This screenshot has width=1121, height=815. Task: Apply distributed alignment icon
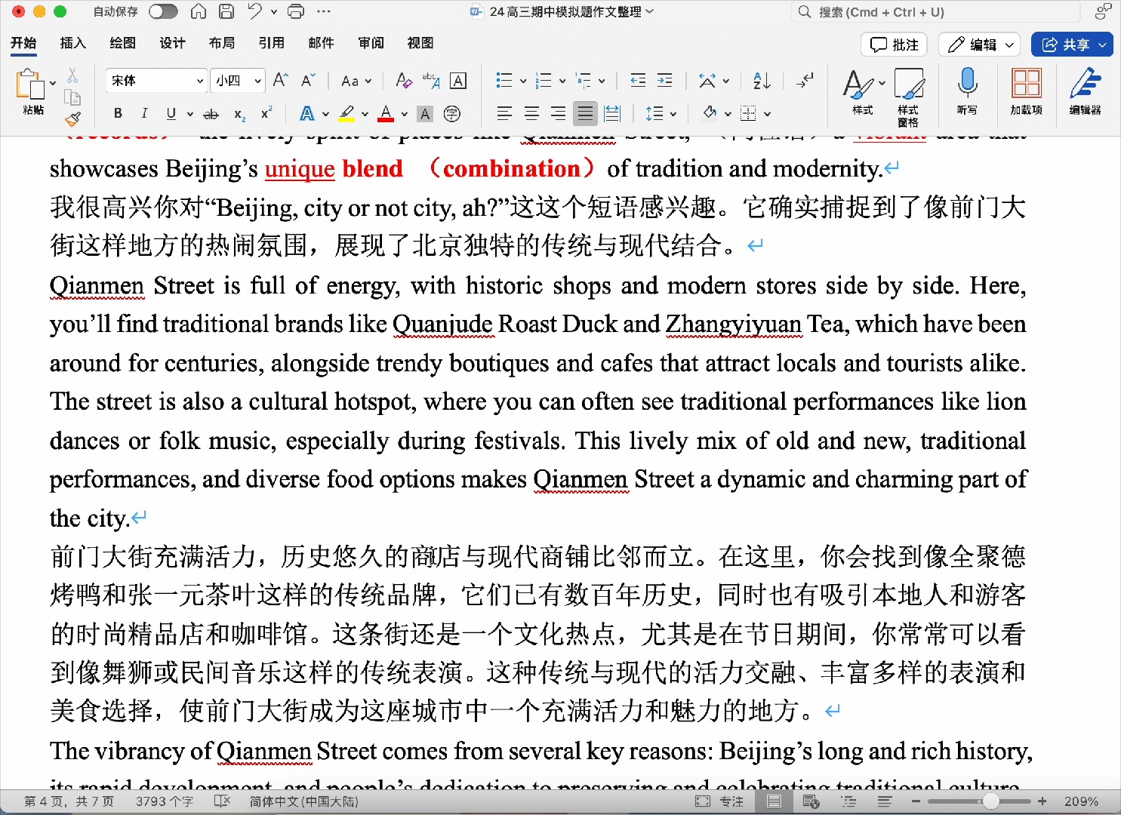pyautogui.click(x=612, y=114)
